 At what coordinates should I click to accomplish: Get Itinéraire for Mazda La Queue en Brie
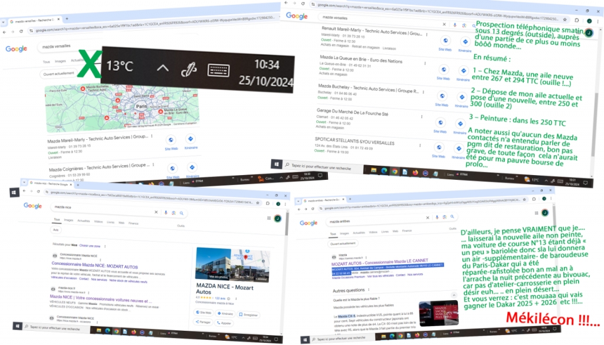(x=464, y=73)
